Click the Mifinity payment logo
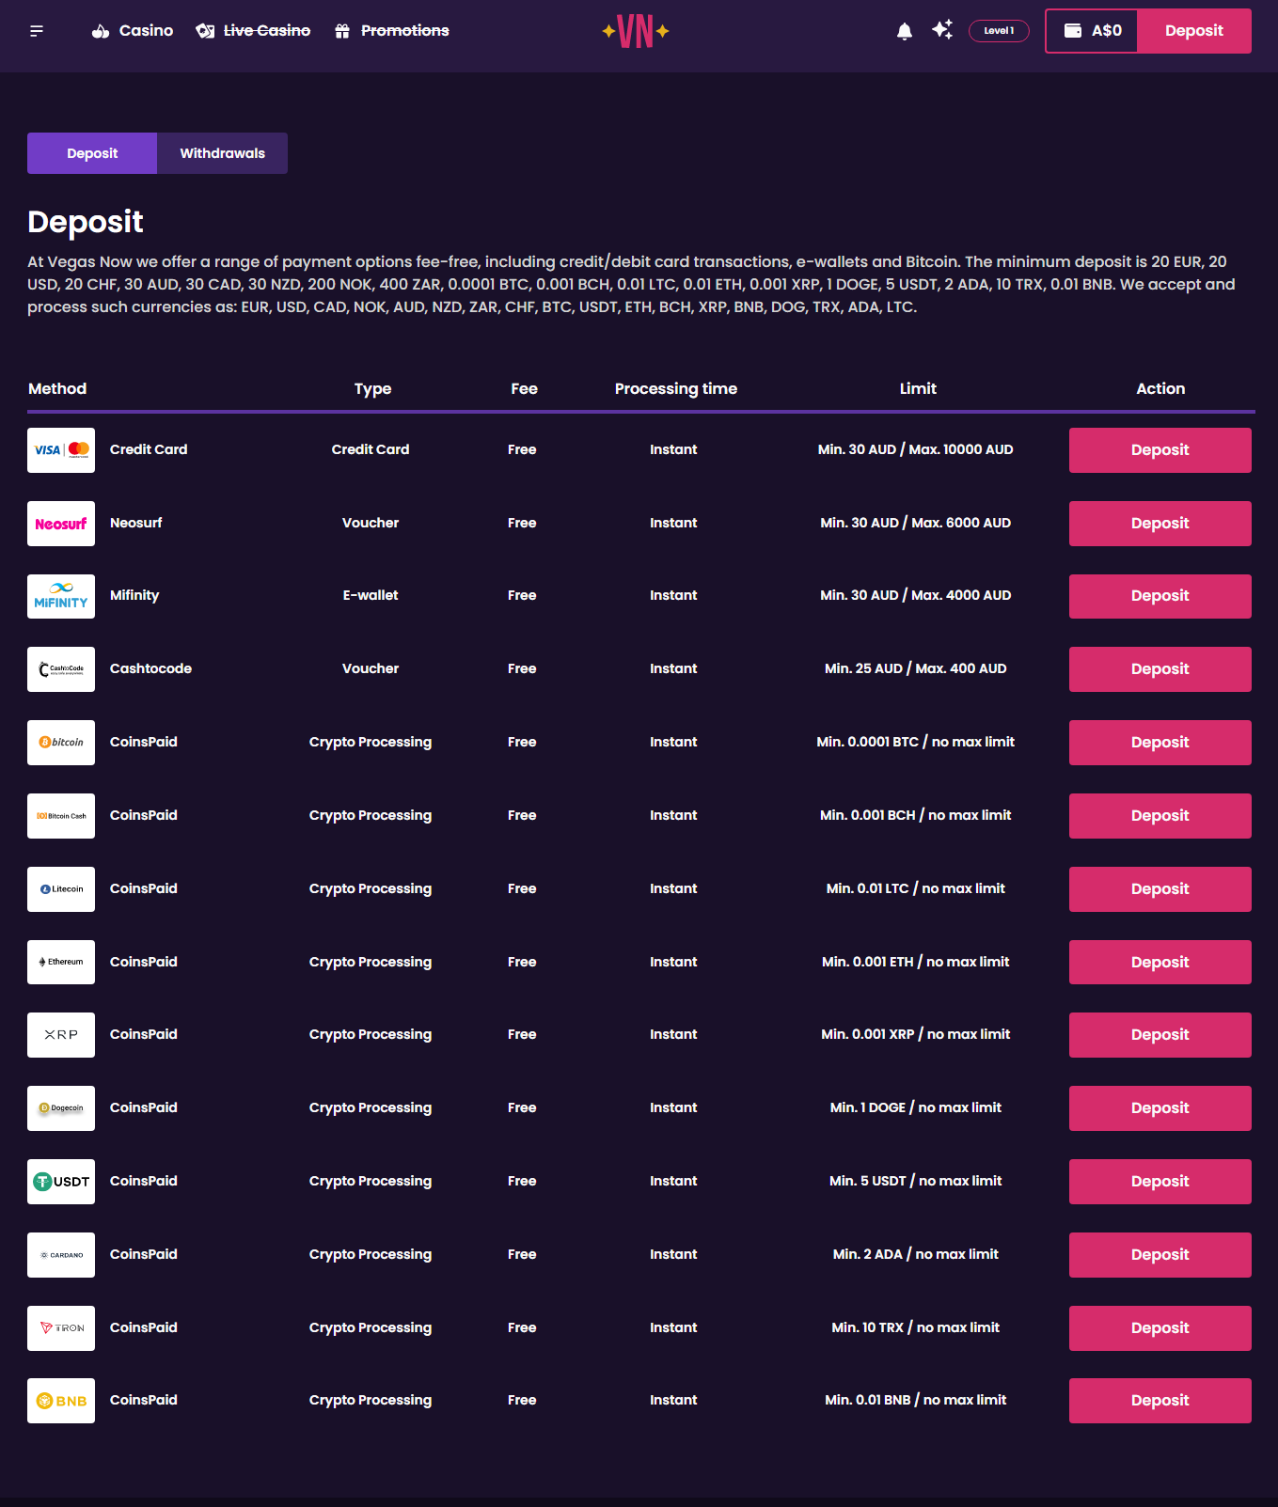The width and height of the screenshot is (1278, 1507). click(x=61, y=596)
